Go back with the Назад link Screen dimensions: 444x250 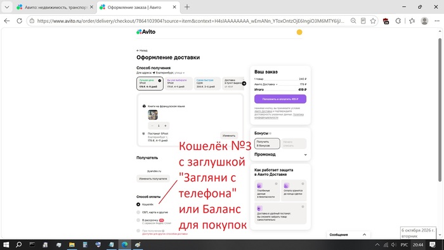142,50
